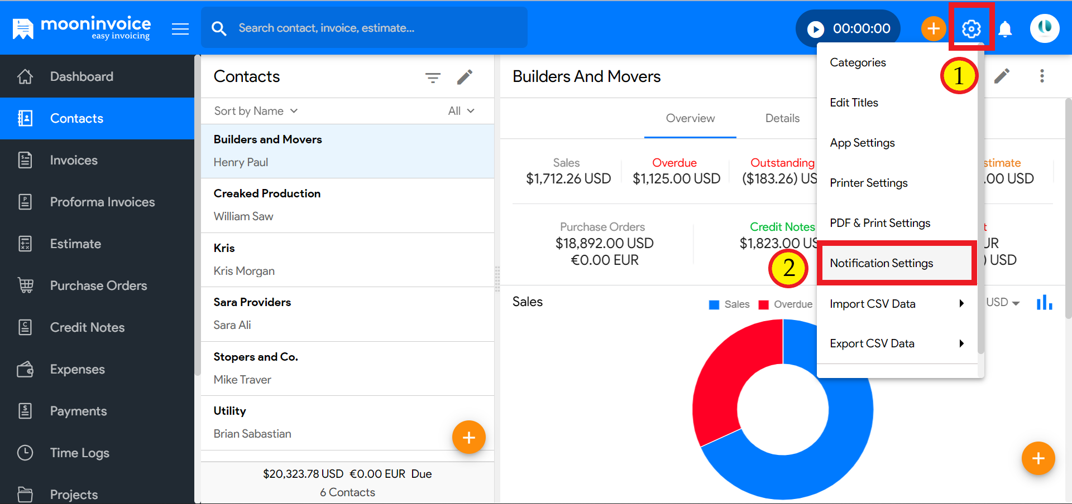The width and height of the screenshot is (1072, 504).
Task: Open the settings gear icon
Action: click(971, 28)
